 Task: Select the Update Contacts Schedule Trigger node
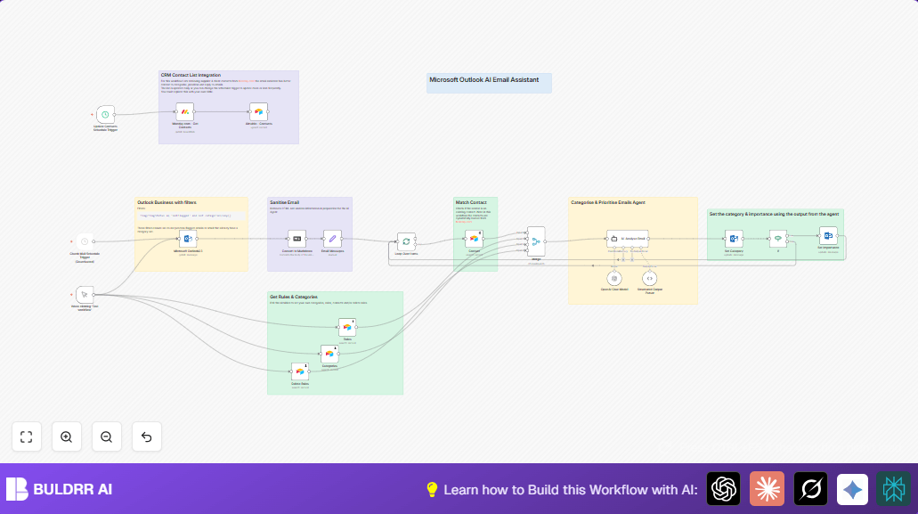click(105, 115)
